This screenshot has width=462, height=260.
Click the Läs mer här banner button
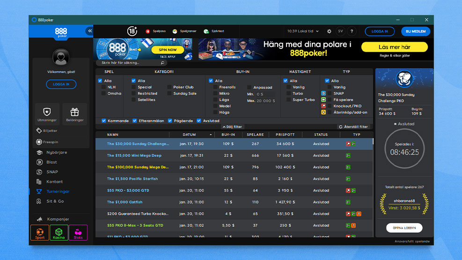click(x=395, y=47)
